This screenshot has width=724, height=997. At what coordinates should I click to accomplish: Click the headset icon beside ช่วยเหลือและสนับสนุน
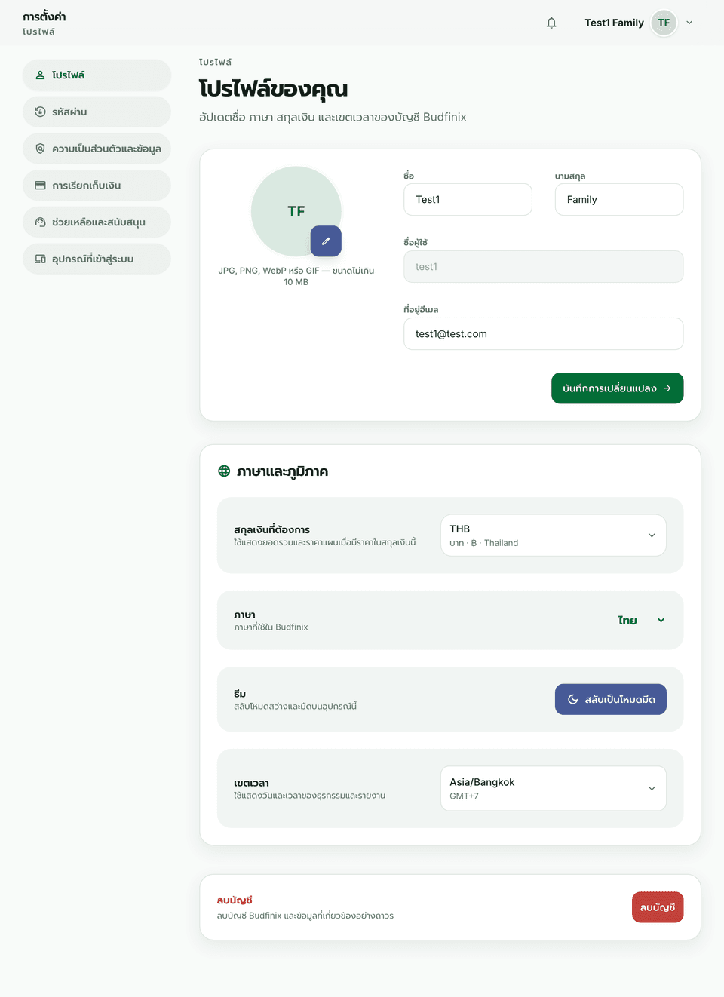[x=41, y=222]
